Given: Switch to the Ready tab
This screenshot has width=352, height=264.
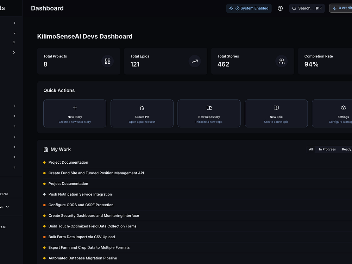Looking at the screenshot, I should click(x=346, y=149).
